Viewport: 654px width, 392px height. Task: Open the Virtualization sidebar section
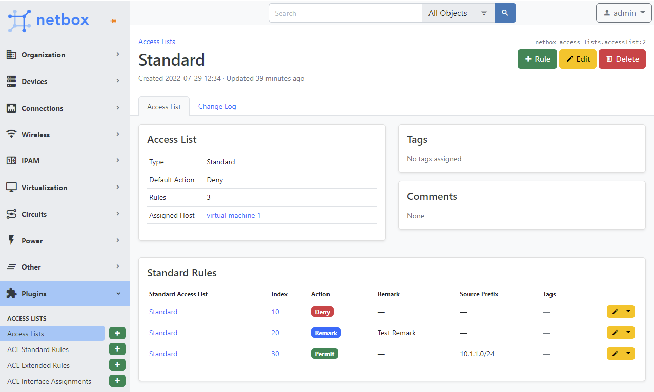[44, 187]
